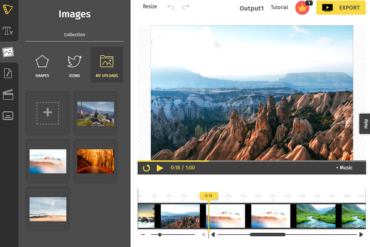Open the Subtitles sidebar icon
The width and height of the screenshot is (370, 247).
point(8,116)
